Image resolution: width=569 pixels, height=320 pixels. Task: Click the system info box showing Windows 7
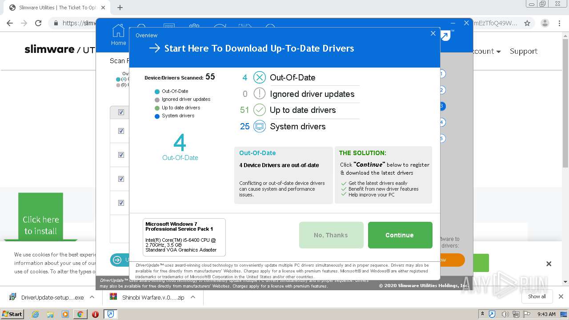point(184,237)
